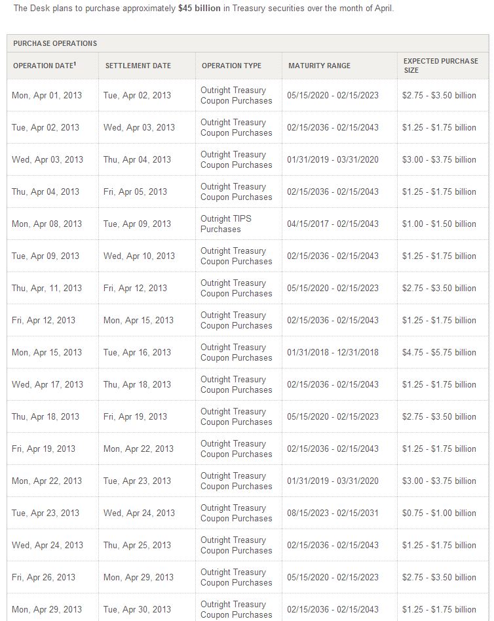Click maturity range 08/15/2023 - 02/15/2031
Image resolution: width=494 pixels, height=621 pixels.
(333, 513)
